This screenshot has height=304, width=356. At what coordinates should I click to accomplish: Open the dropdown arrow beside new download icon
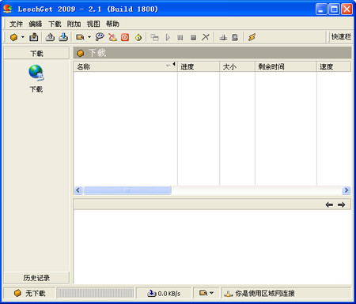tap(23, 37)
